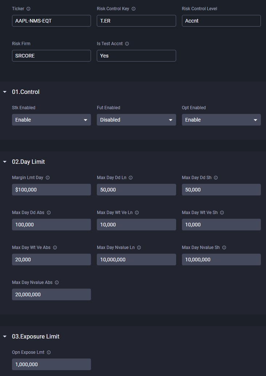Image resolution: width=266 pixels, height=376 pixels.
Task: Click the Max Day Nvalue Abs info icon
Action: click(x=57, y=282)
